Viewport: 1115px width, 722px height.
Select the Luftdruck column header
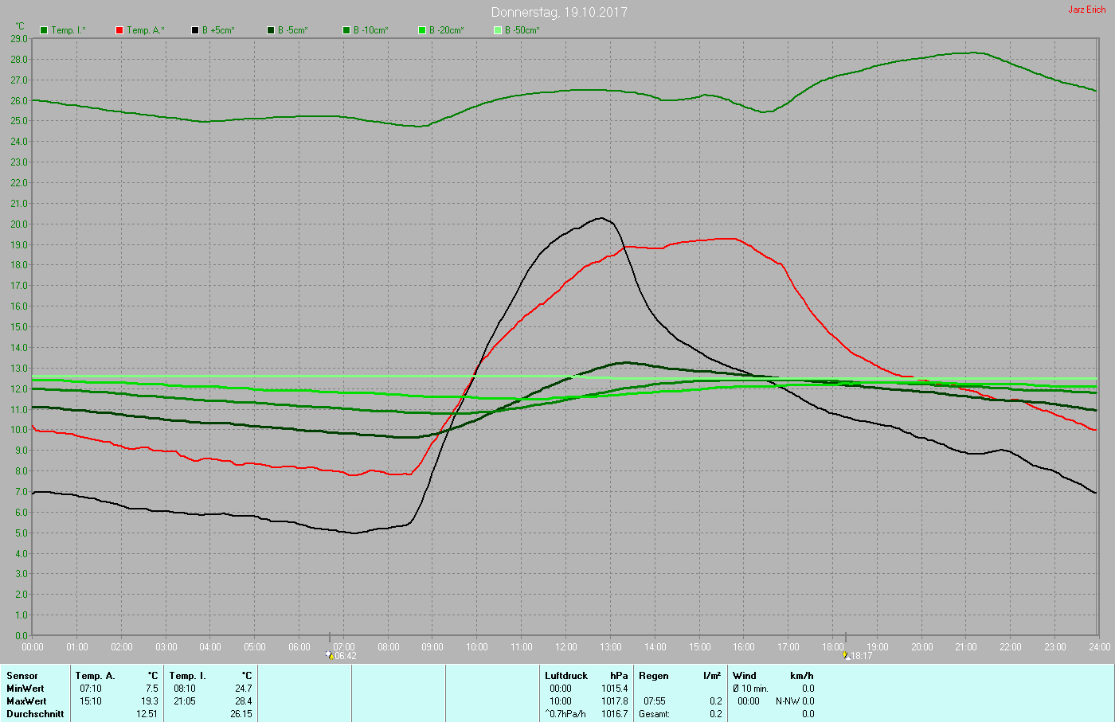click(565, 676)
